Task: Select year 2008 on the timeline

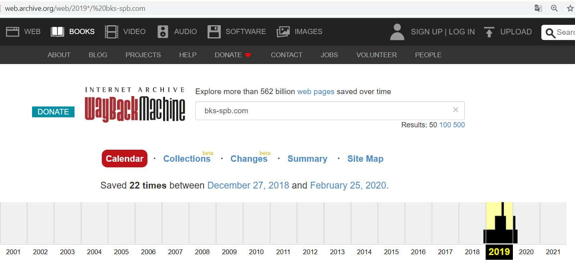Action: pos(202,252)
